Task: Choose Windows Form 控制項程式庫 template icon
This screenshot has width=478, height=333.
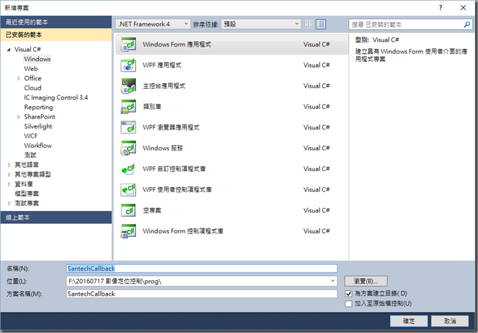Action: tap(128, 231)
